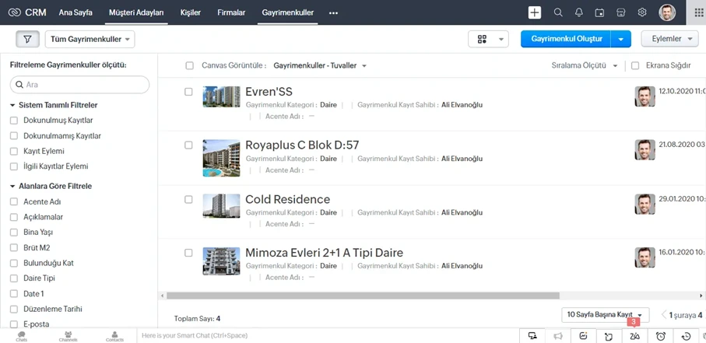Open the alarm clock reminders icon
706x343 pixels.
click(661, 336)
